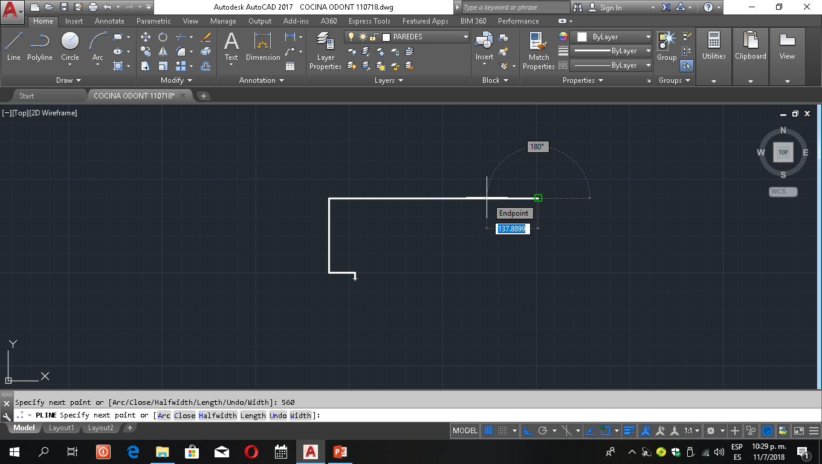The height and width of the screenshot is (464, 822).
Task: Pick the Arc drawing tool
Action: (98, 47)
